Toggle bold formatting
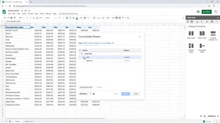 pyautogui.click(x=67, y=18)
